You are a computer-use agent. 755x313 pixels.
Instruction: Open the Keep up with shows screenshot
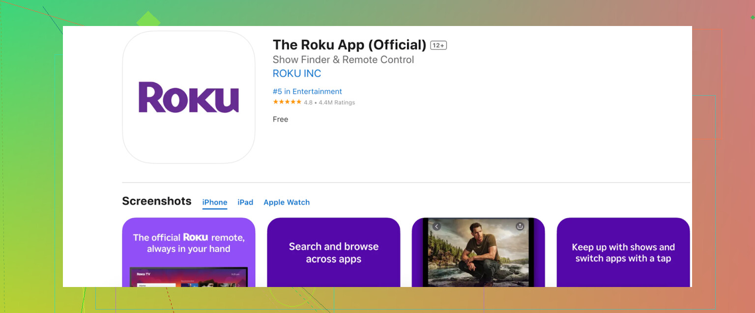(623, 252)
